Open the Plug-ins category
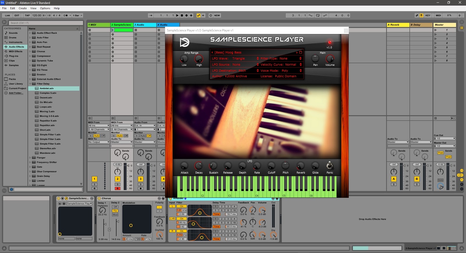The width and height of the screenshot is (466, 253). pyautogui.click(x=13, y=56)
